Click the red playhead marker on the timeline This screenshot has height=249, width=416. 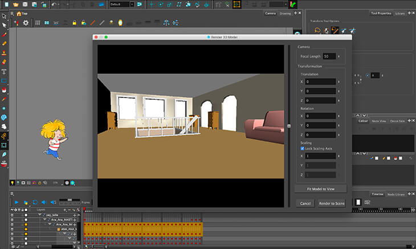coord(84,209)
